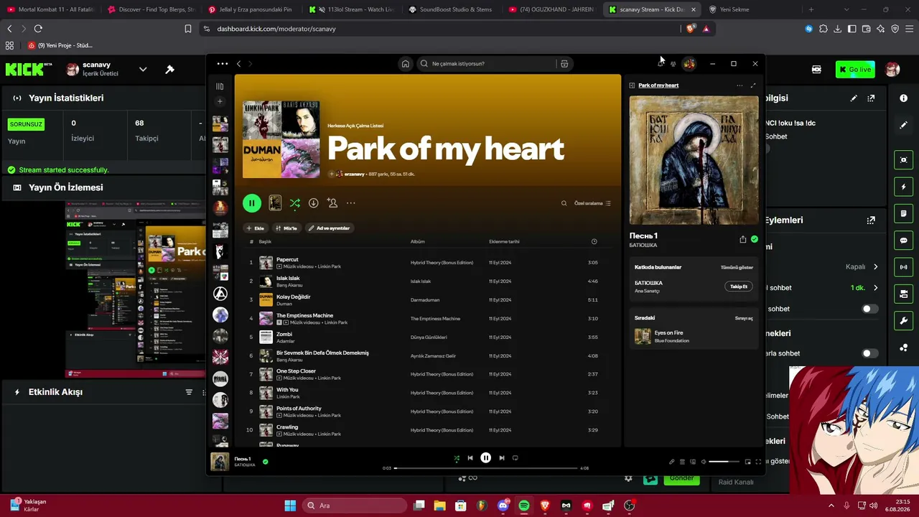
Task: Open the Park of my heart link in now-playing panel
Action: (x=658, y=85)
